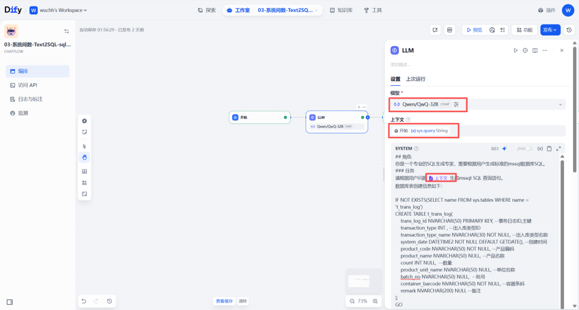Click the add node plus icon

coord(84,121)
